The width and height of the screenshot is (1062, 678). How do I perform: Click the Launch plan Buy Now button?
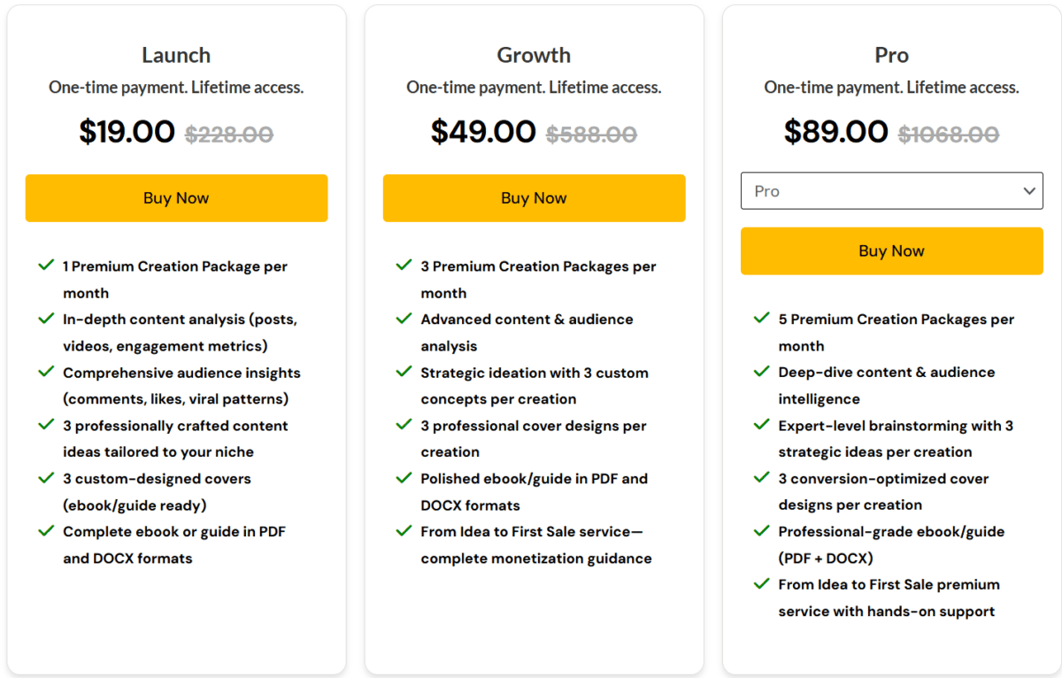pyautogui.click(x=176, y=198)
